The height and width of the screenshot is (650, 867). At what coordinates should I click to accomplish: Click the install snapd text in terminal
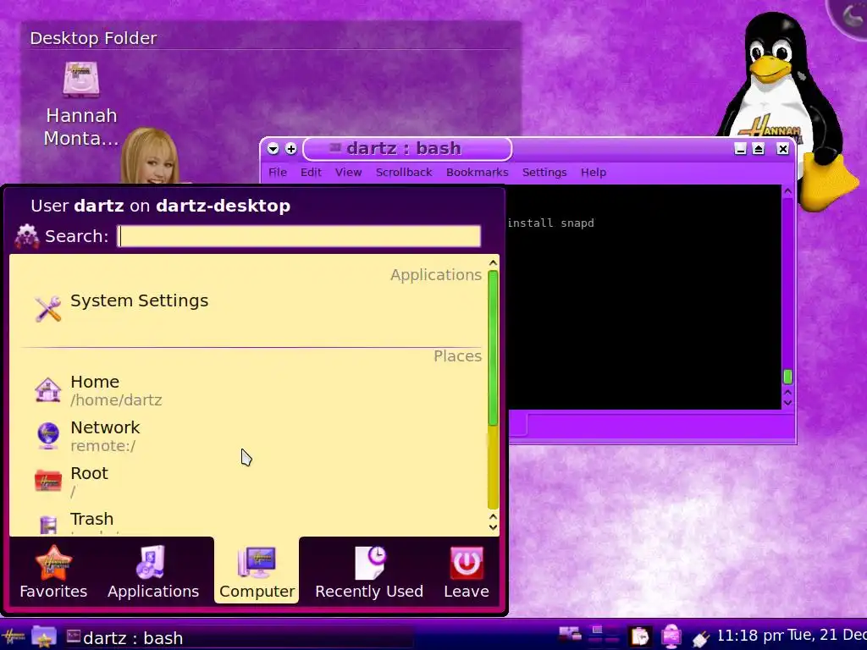point(550,223)
